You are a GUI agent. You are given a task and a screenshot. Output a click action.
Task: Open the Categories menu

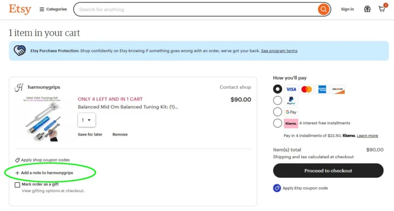point(53,9)
